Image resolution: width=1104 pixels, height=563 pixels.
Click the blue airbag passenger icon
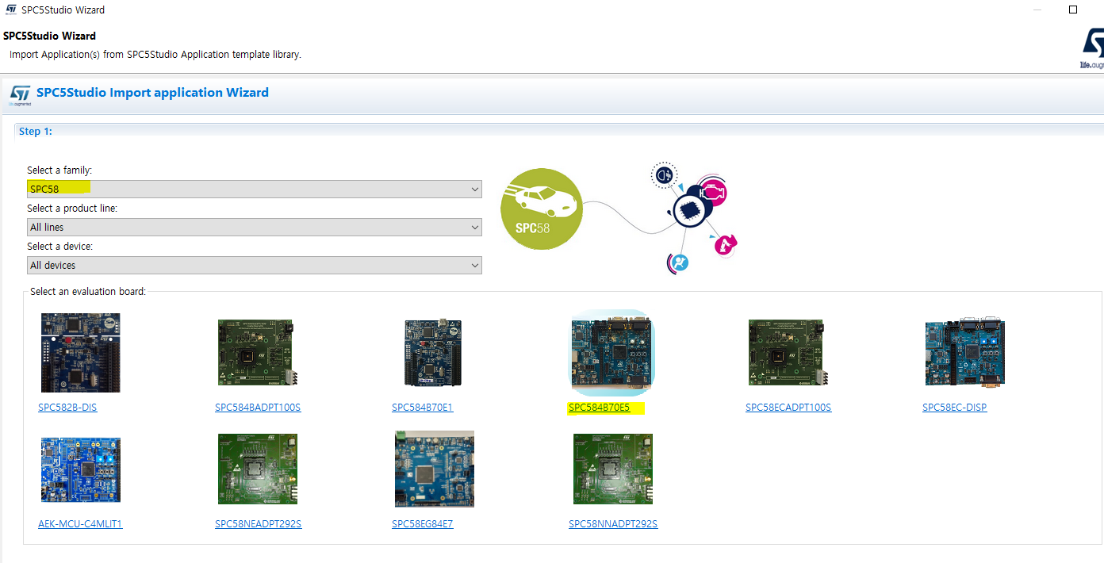[x=679, y=262]
